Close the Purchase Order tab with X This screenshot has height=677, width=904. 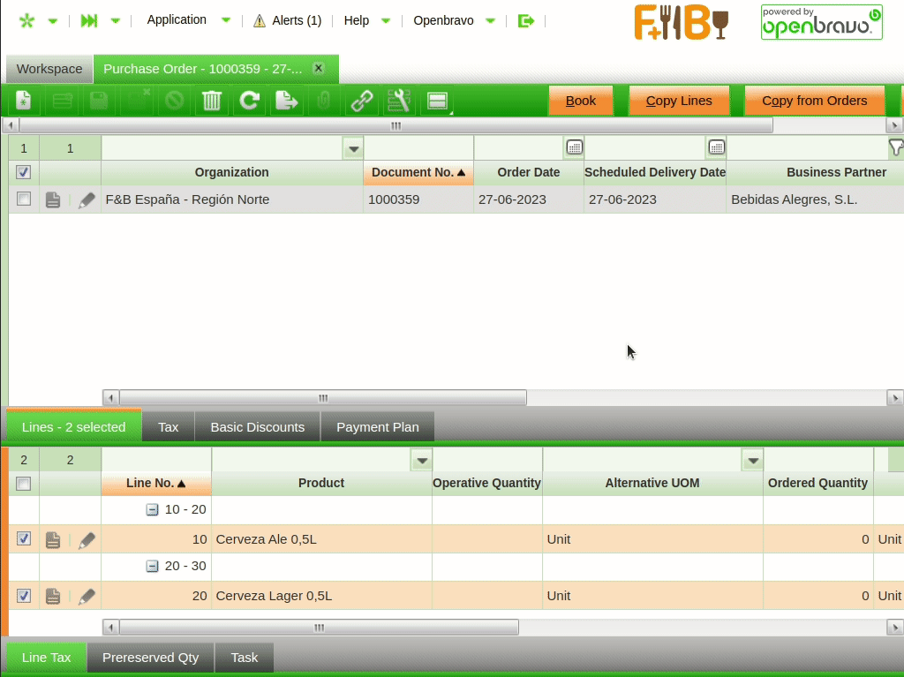pos(318,69)
